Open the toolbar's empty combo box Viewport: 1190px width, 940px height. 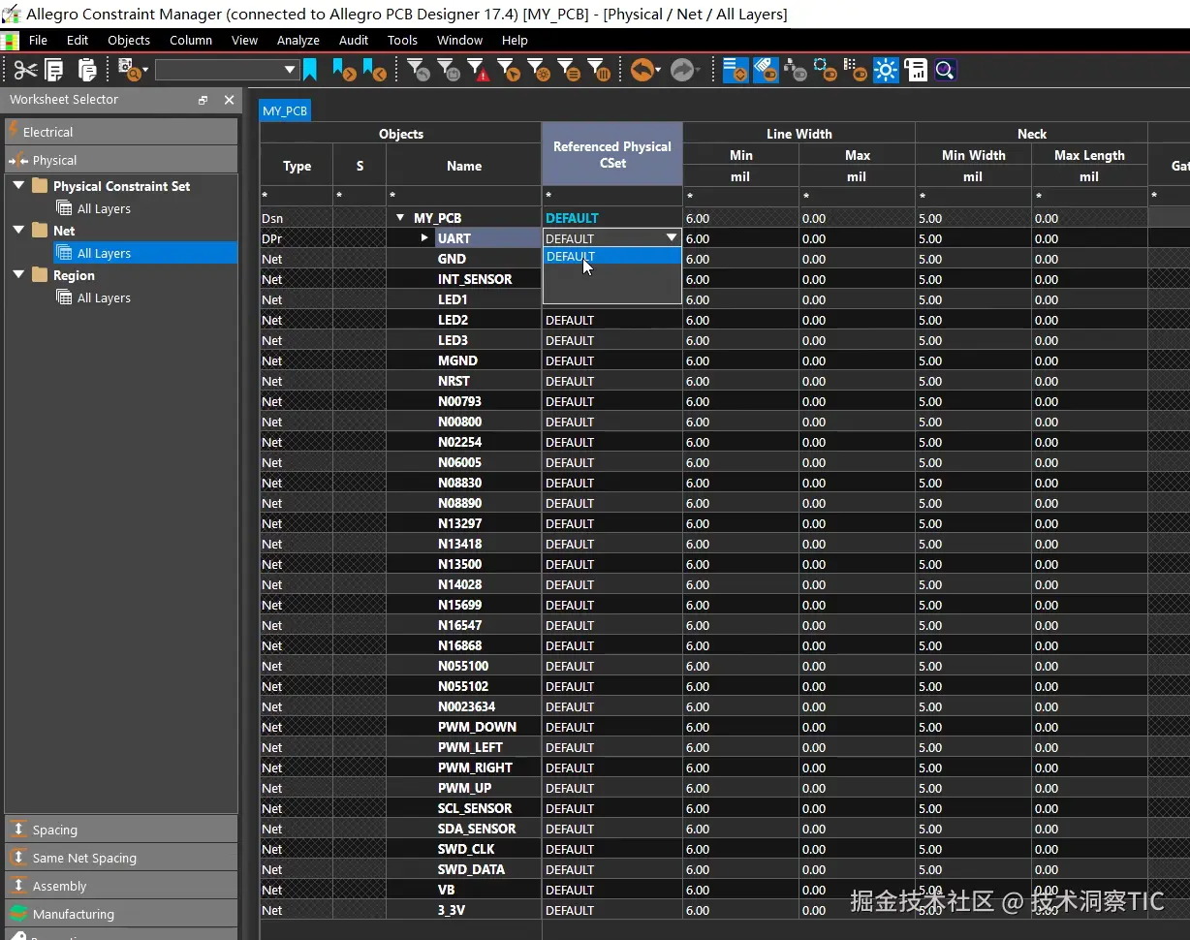click(x=226, y=70)
